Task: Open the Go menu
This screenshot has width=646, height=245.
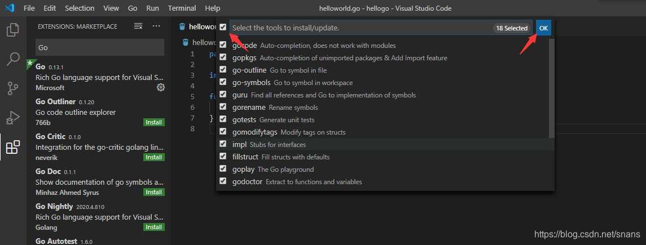Action: [133, 8]
